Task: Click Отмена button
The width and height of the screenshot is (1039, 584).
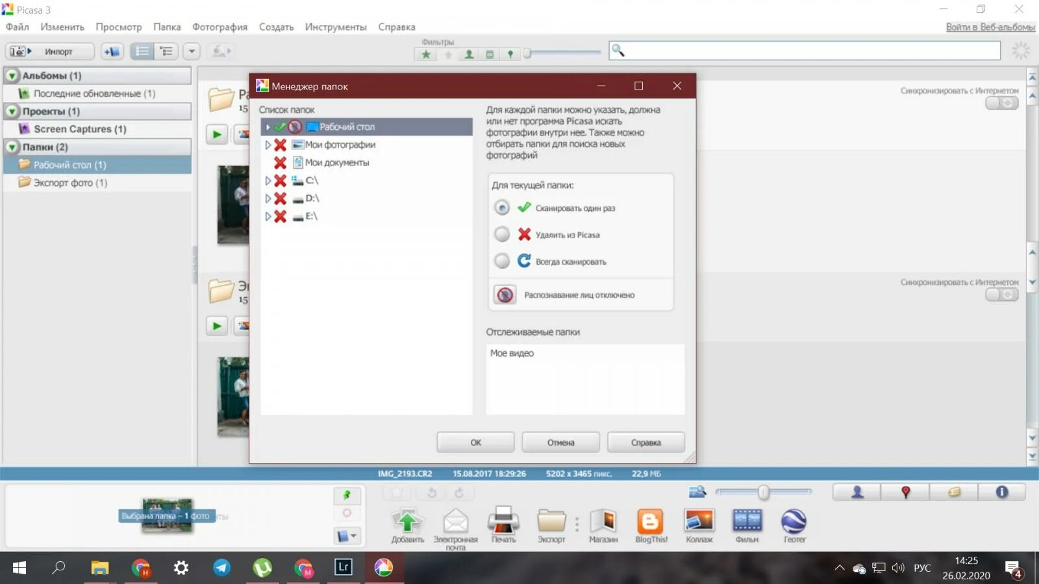Action: [x=560, y=443]
